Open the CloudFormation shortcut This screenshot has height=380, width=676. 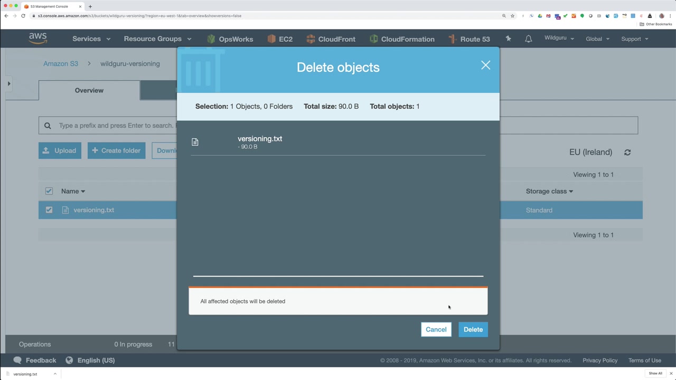click(402, 39)
